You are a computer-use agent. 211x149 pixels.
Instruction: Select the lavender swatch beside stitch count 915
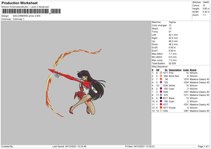pos(161,95)
